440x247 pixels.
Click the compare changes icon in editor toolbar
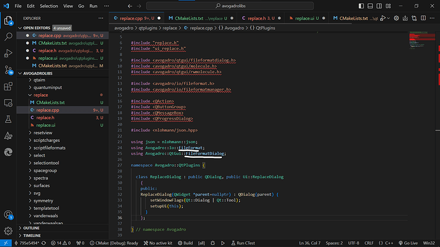414,18
